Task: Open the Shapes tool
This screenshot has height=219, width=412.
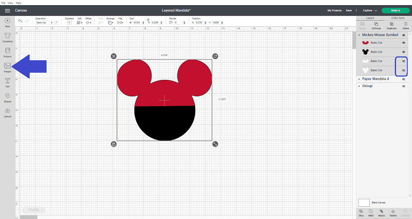Action: click(7, 97)
